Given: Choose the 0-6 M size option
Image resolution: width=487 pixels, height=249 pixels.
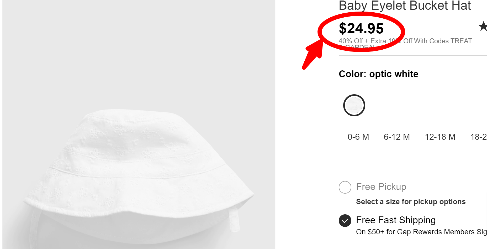Looking at the screenshot, I should [x=358, y=137].
